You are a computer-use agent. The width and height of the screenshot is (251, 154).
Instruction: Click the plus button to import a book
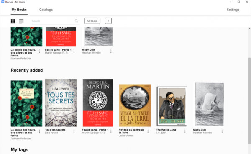point(108,21)
